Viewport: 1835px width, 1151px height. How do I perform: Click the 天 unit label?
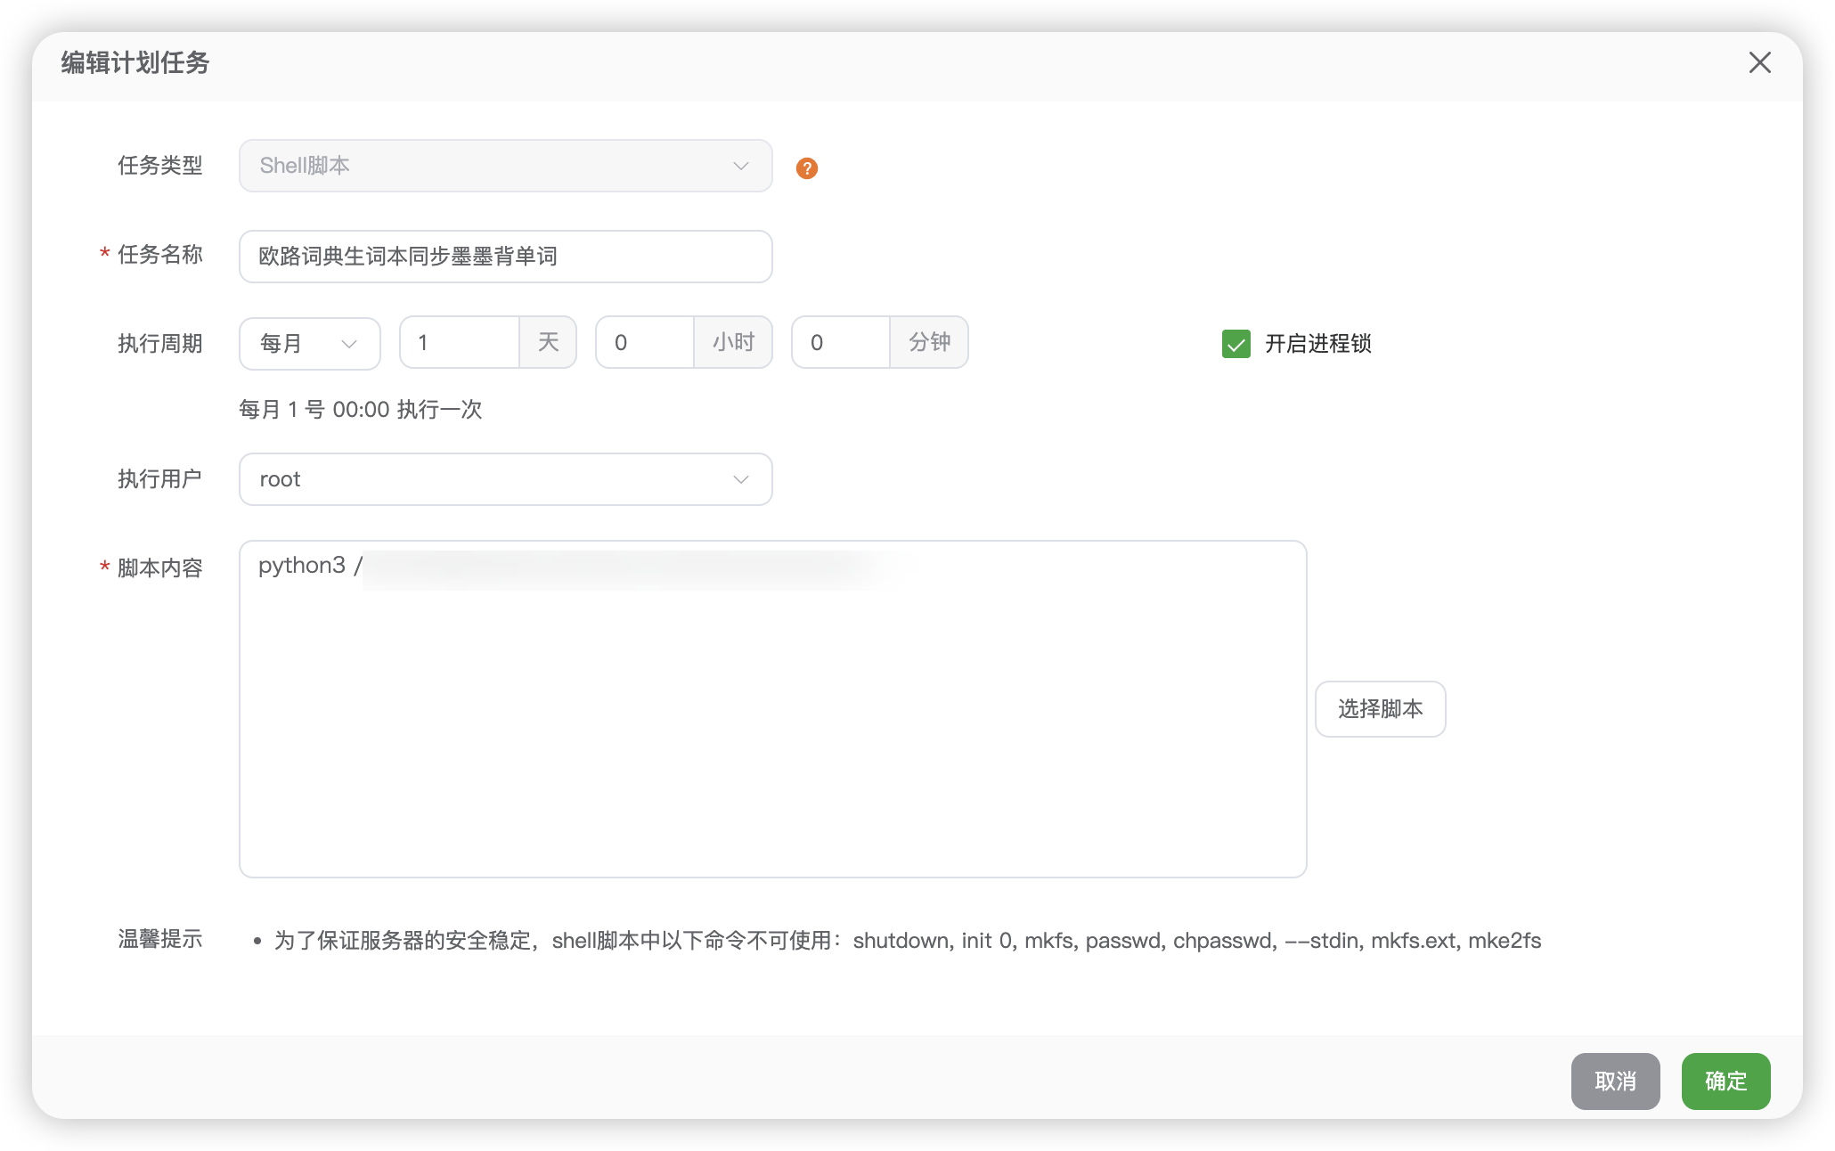point(548,343)
